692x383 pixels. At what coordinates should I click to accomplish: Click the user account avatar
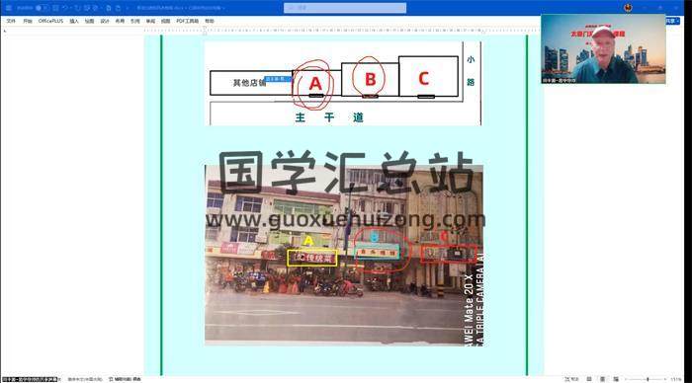coord(628,8)
